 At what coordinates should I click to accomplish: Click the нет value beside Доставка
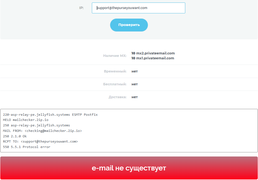(134, 97)
